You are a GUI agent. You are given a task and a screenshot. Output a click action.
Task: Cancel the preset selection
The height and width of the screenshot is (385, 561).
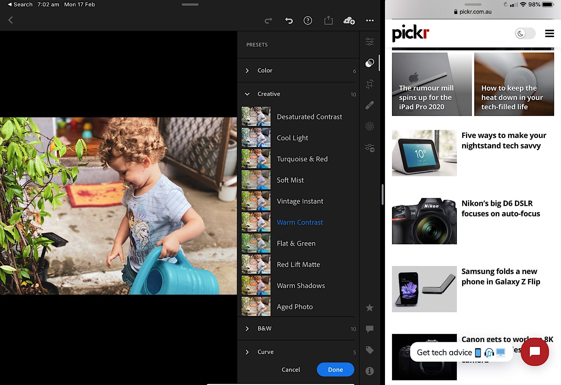(291, 370)
